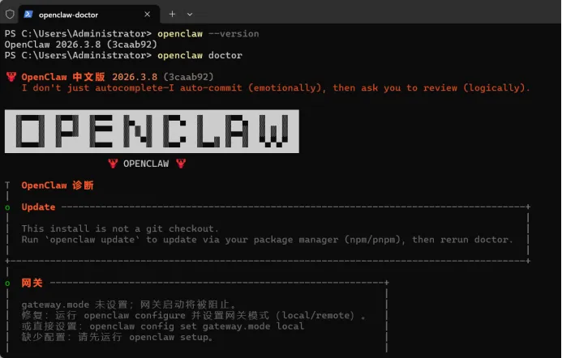The width and height of the screenshot is (562, 358).
Task: Click the green circle marker beside Update
Action: tap(7, 207)
